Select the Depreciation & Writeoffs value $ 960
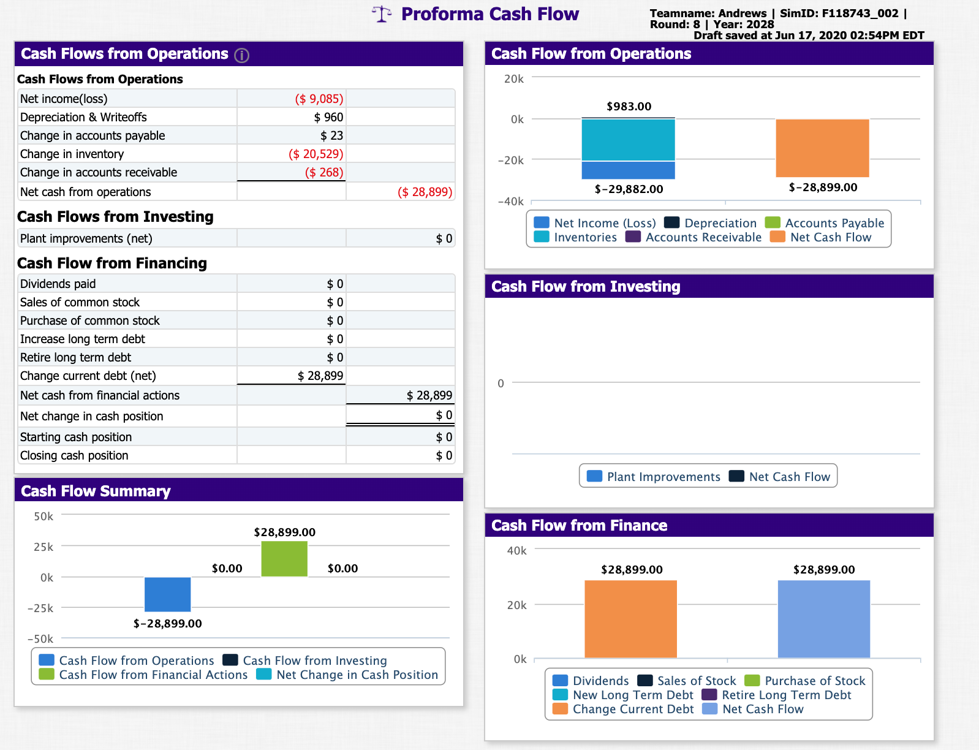 (x=328, y=117)
